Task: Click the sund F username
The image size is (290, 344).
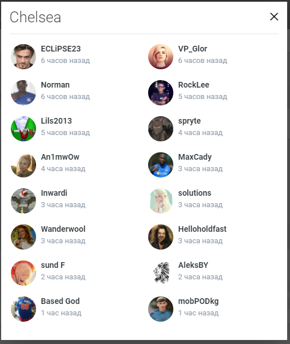Action: 53,265
